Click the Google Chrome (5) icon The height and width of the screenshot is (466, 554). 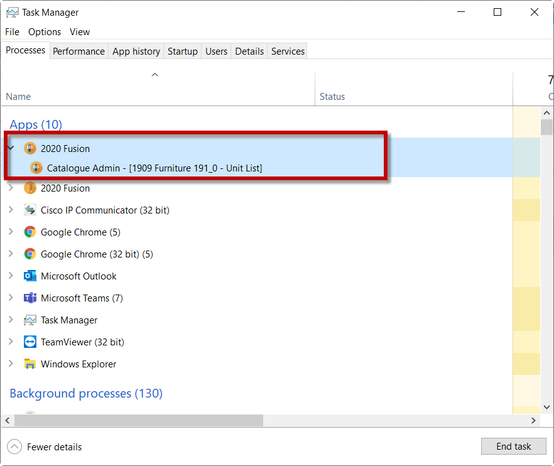30,232
